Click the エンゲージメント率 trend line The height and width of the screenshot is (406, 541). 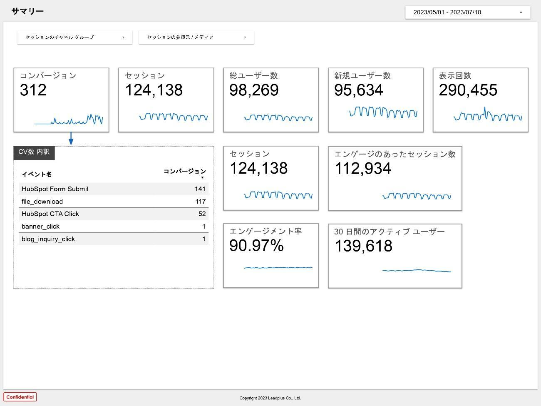(x=278, y=267)
